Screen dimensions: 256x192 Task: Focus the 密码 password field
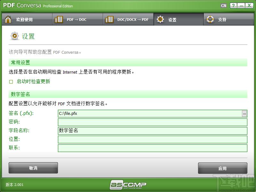(x=153, y=122)
